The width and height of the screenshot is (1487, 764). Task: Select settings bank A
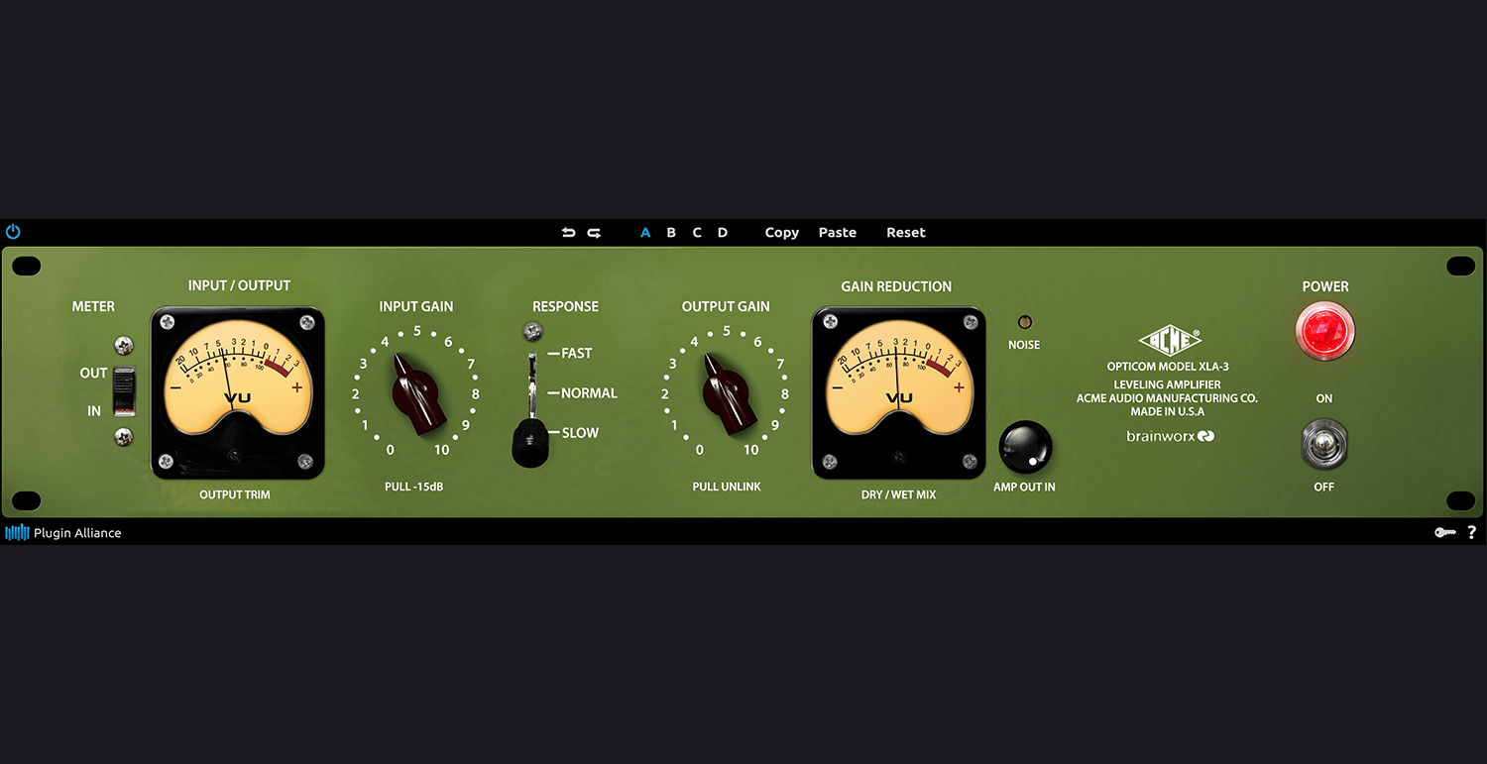pos(645,233)
